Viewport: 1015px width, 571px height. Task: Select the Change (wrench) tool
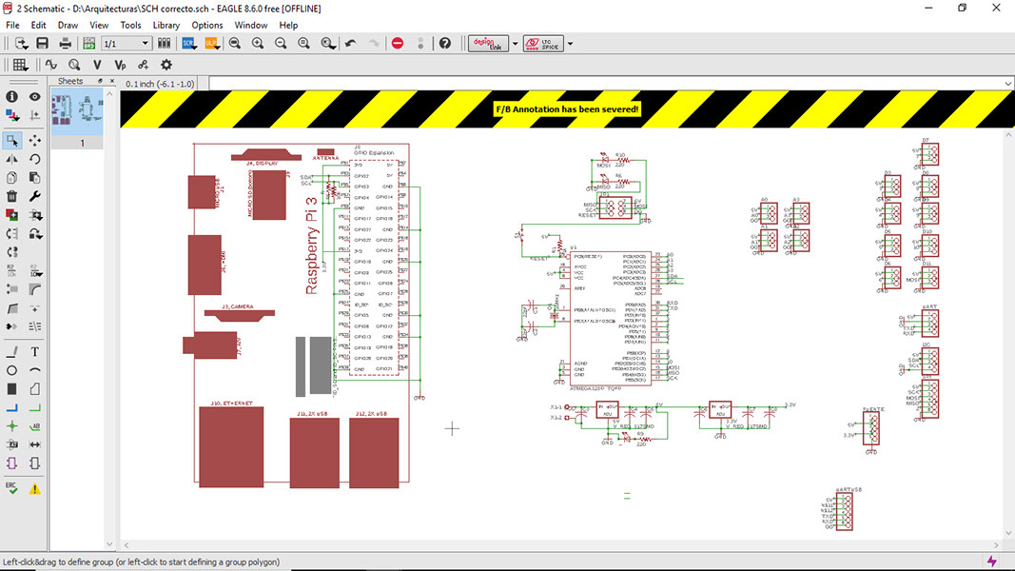pyautogui.click(x=35, y=196)
